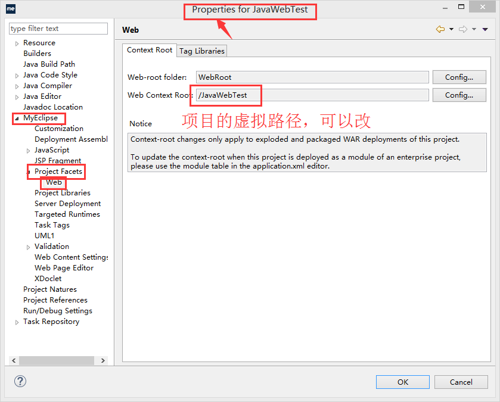Close the Properties dialog window
This screenshot has width=500, height=402.
coord(483,7)
